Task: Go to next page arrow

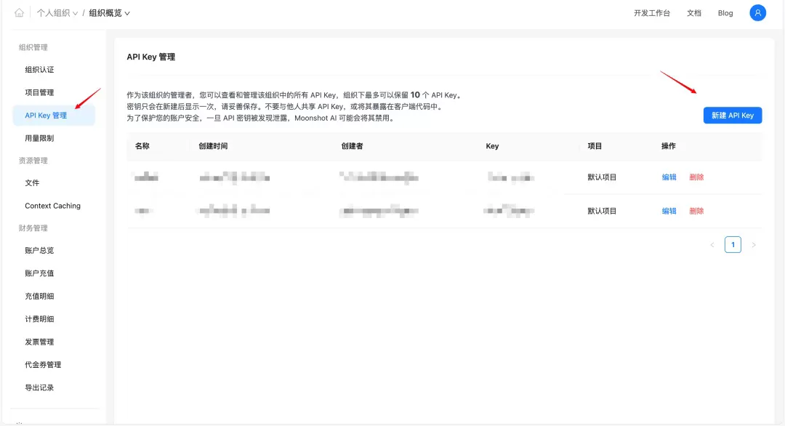Action: (x=754, y=245)
